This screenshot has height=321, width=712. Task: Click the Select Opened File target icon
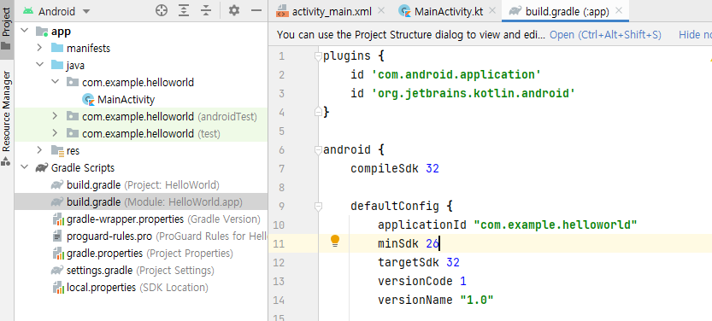(x=162, y=10)
